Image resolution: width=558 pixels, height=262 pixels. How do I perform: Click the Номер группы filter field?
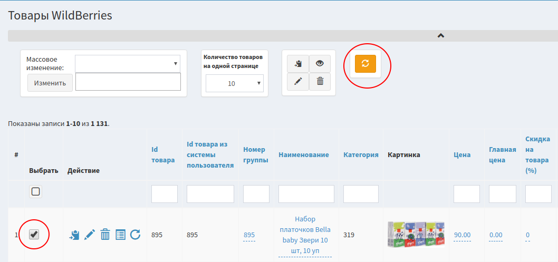256,194
